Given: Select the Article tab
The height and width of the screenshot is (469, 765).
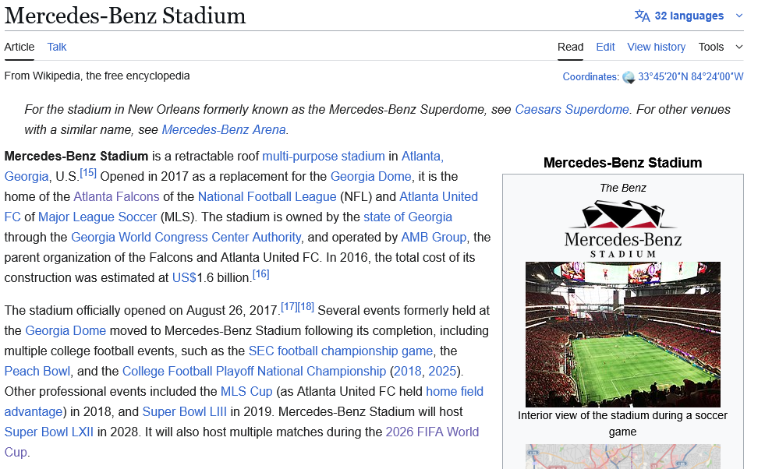Looking at the screenshot, I should [x=19, y=47].
